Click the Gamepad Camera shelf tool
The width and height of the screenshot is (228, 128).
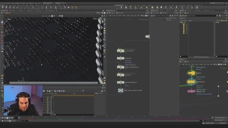[x=197, y=7]
